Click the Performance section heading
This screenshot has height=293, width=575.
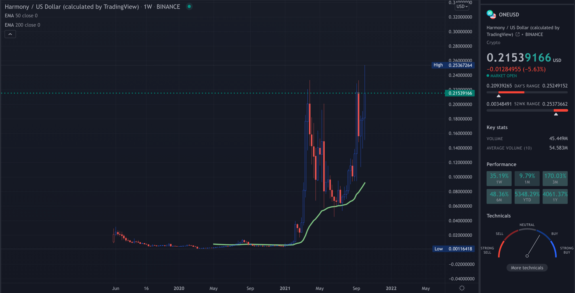(501, 164)
